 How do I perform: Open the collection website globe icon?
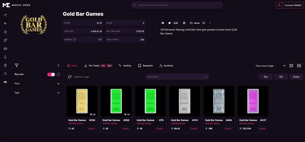point(184,23)
